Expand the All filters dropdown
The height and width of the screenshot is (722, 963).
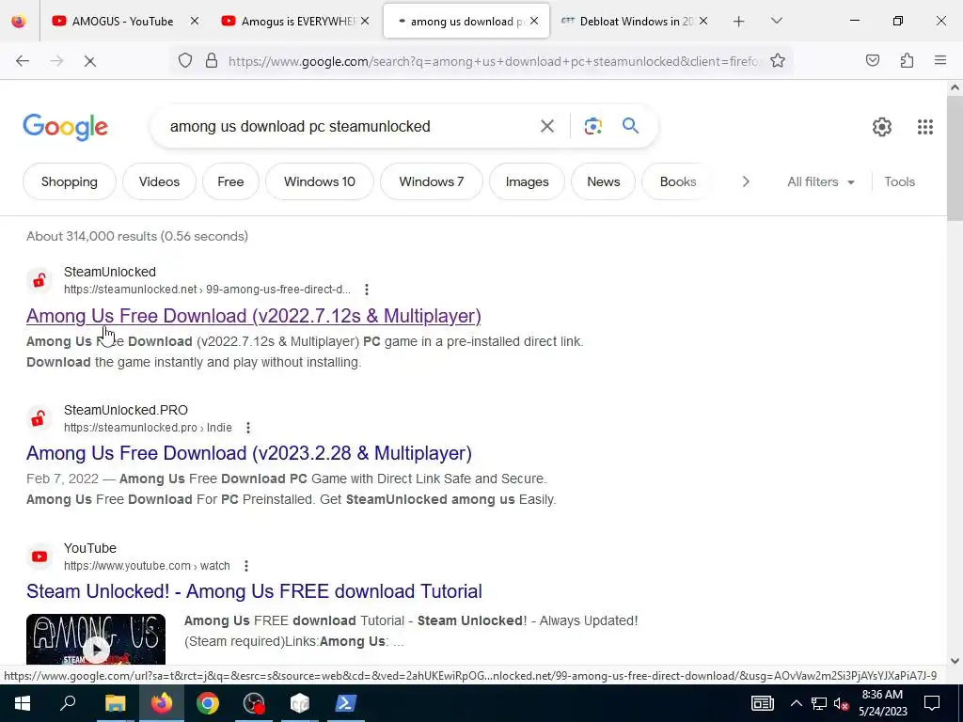coord(821,181)
